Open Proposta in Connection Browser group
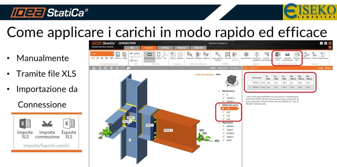Screen dimensions: 337x167 pyautogui.click(x=190, y=55)
